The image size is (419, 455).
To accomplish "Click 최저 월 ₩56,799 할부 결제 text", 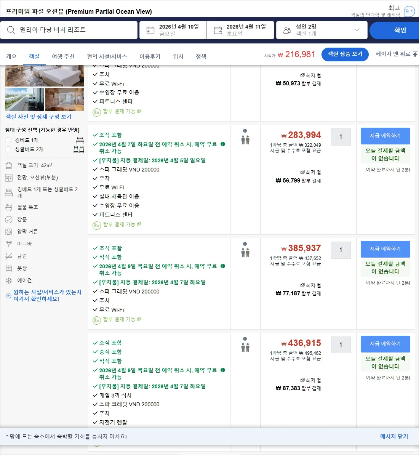I will click(298, 176).
